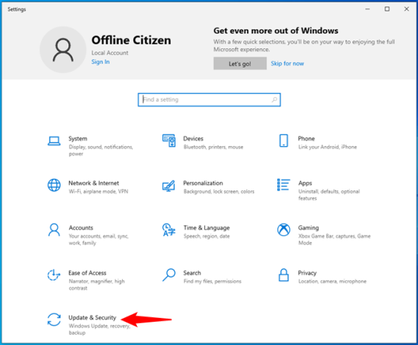Click 'Display, sound, notifications, power' description

pyautogui.click(x=101, y=150)
